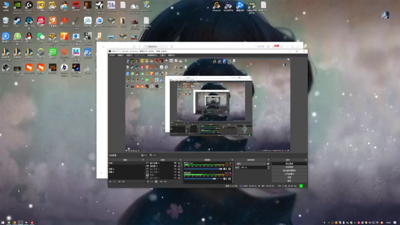Click back arrow in background window toolbar

pyautogui.click(x=134, y=46)
